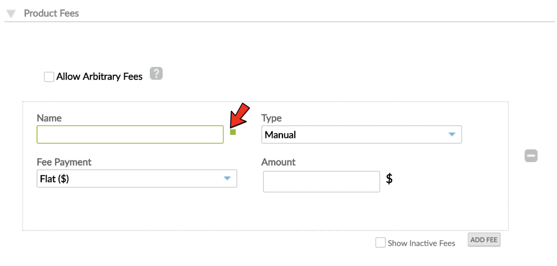Click the remove fee minus icon

(x=531, y=156)
